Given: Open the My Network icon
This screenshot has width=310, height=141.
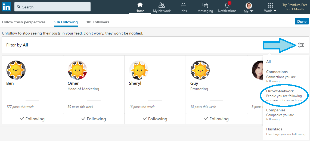Looking at the screenshot, I should 162,5.
